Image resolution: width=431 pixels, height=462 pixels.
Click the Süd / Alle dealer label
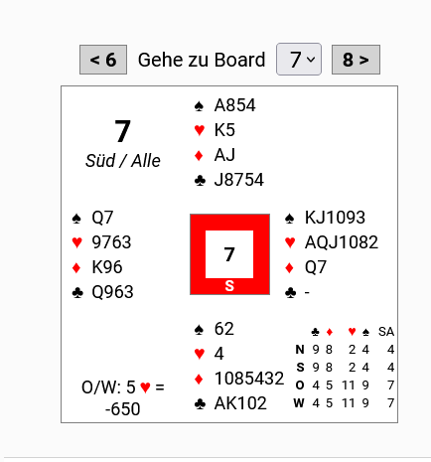click(123, 161)
